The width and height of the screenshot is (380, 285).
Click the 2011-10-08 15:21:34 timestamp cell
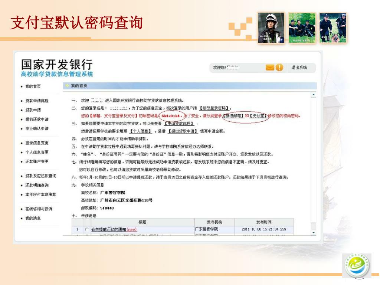pos(264,229)
